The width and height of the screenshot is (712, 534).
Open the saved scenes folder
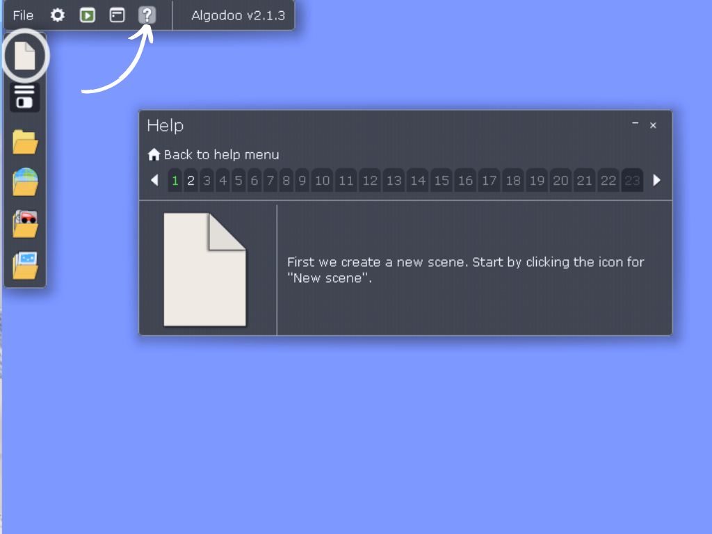pos(24,141)
